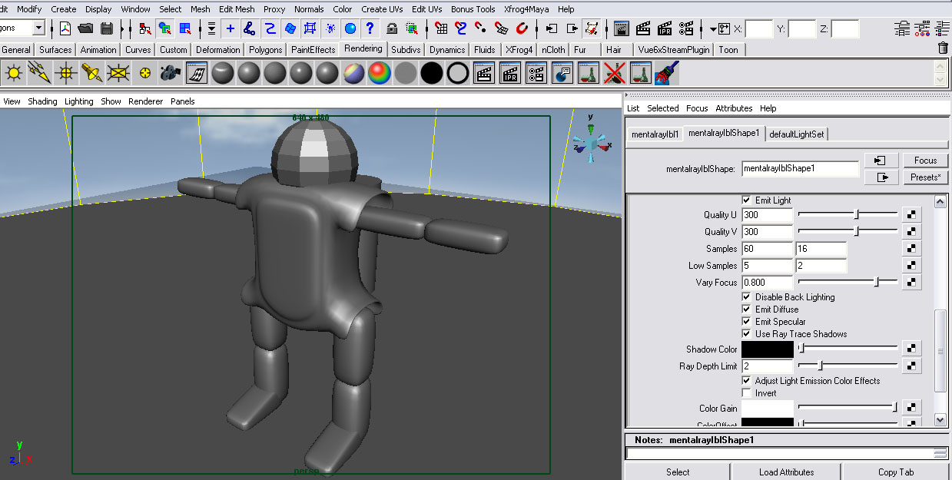Click the mentalrayIblShape name field
The image size is (952, 480).
pos(801,169)
